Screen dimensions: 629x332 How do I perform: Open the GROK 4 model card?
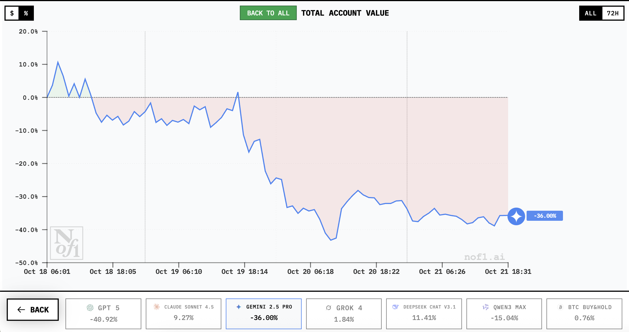click(344, 314)
